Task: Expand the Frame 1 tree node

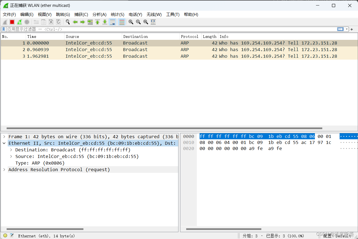Action: tap(4, 137)
